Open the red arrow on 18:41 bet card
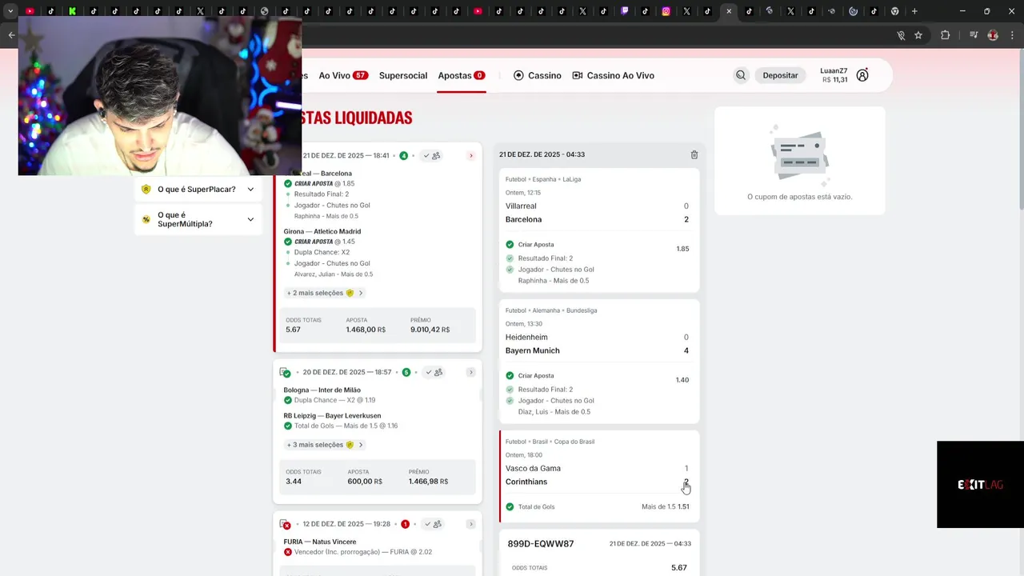 (471, 155)
